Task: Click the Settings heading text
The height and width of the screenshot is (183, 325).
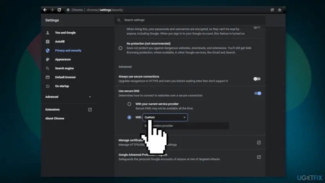Action: tap(52, 20)
